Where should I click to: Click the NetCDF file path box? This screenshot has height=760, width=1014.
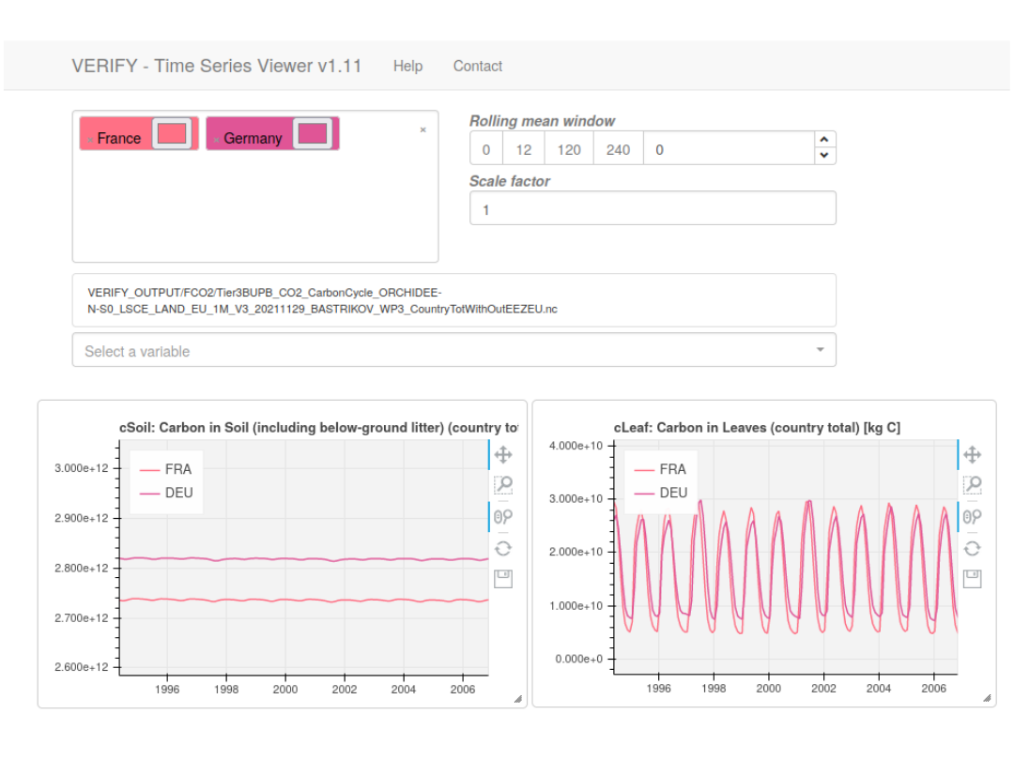click(x=454, y=300)
